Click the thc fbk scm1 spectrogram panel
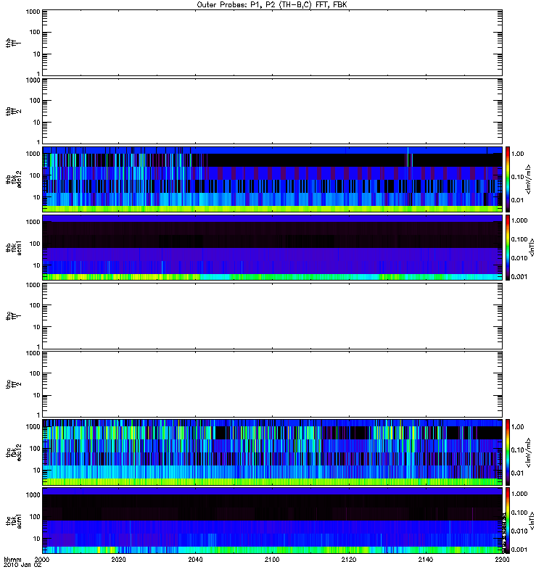Viewport: 544px width, 580px height. [x=273, y=521]
